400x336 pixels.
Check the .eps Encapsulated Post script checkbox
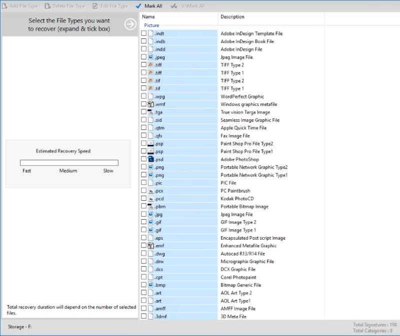click(x=143, y=238)
